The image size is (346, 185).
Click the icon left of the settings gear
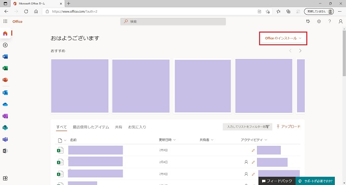click(308, 21)
